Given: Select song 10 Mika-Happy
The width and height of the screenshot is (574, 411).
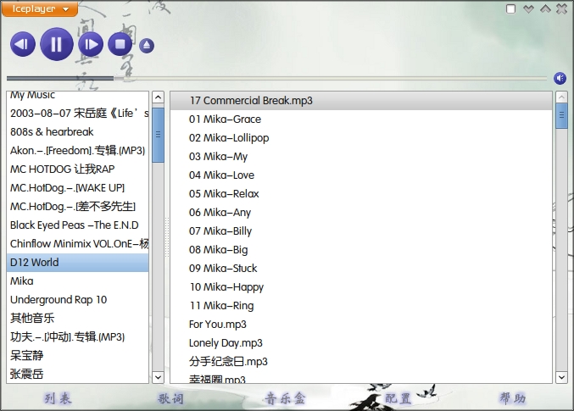Looking at the screenshot, I should click(361, 287).
